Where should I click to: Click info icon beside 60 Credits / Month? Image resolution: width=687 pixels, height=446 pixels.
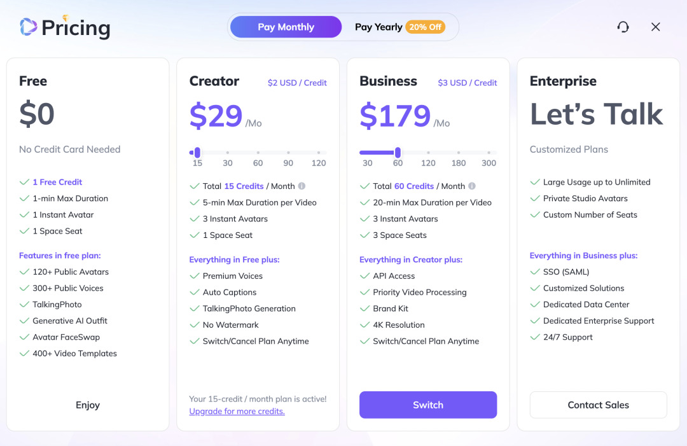click(472, 186)
